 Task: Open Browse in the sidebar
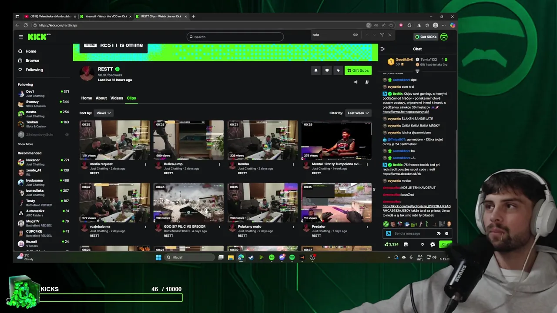coord(29,60)
